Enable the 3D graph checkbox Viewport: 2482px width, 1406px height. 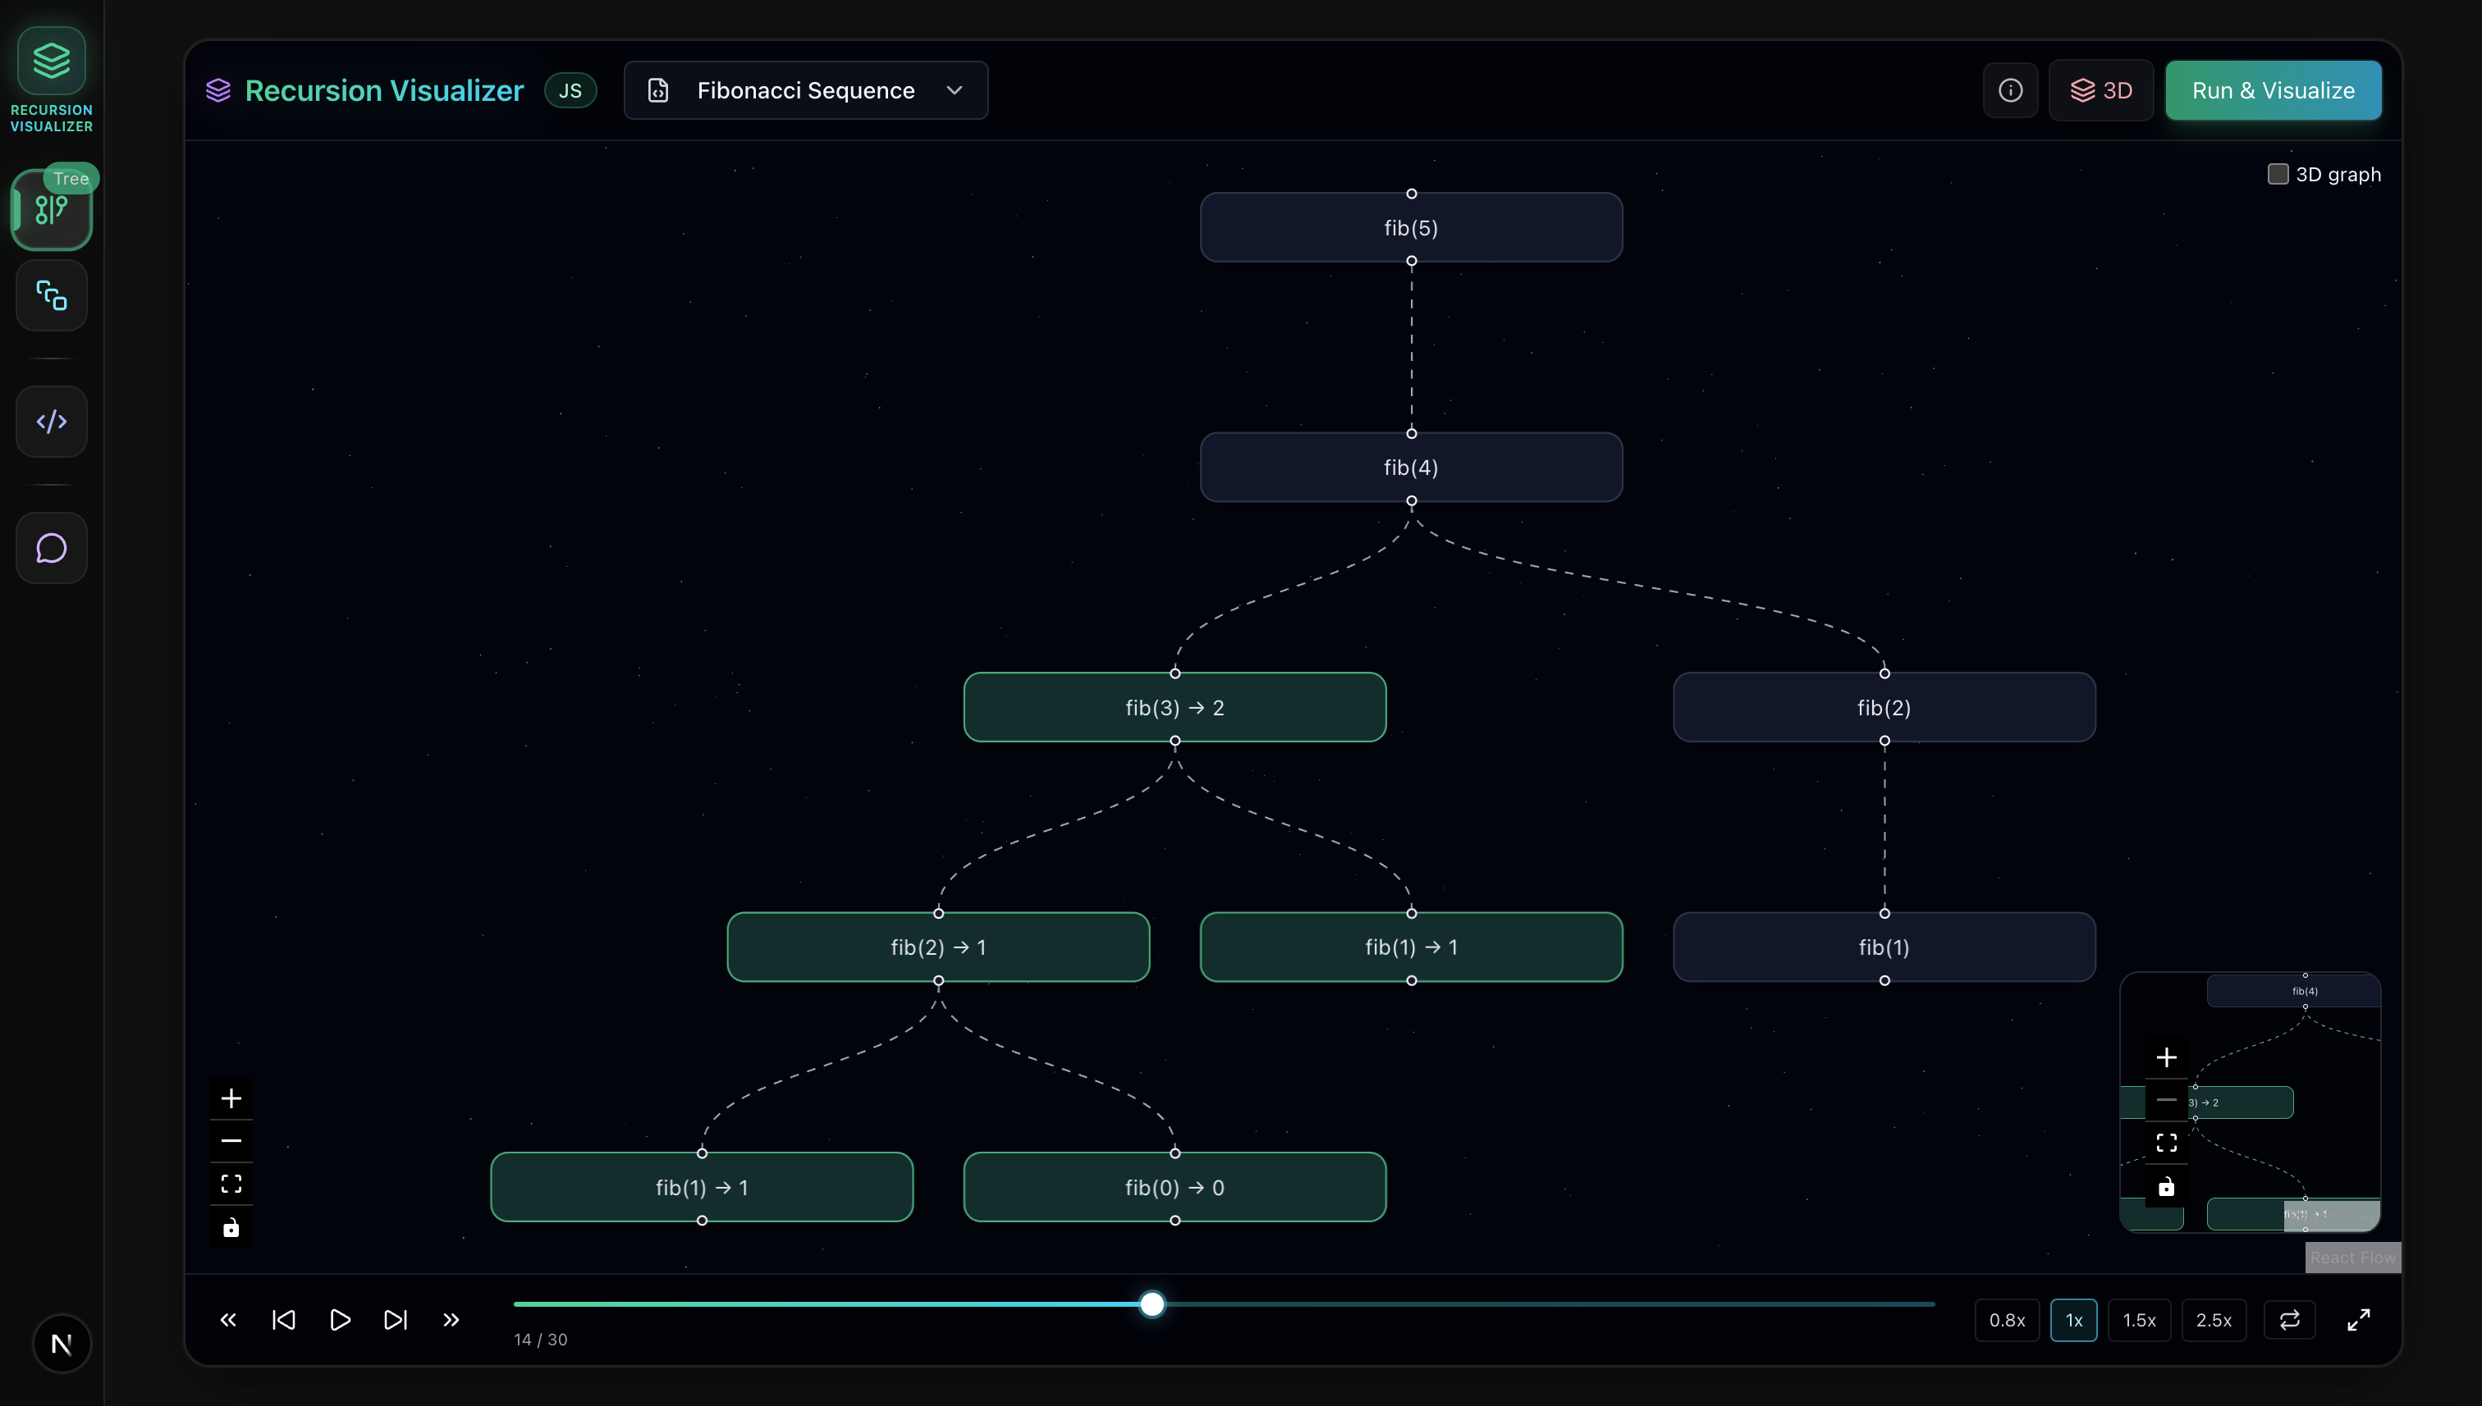pos(2278,174)
